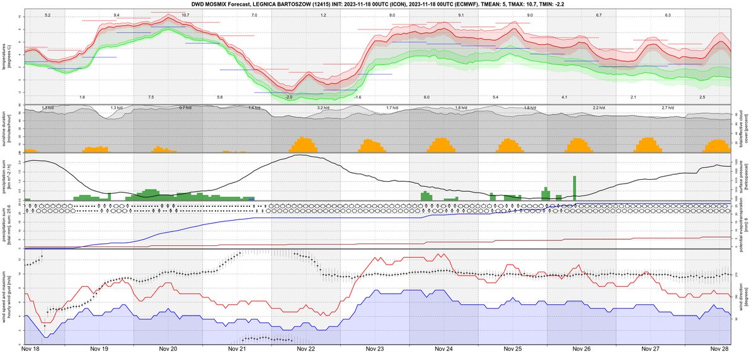756x359 pixels.
Task: Click the daily min value 6.0
Action: [427, 97]
